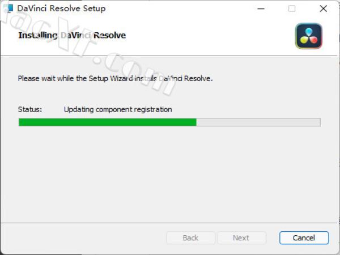Viewport: 340px width, 255px height.
Task: Click the empty grey panel below the progress bar
Action: (x=169, y=173)
